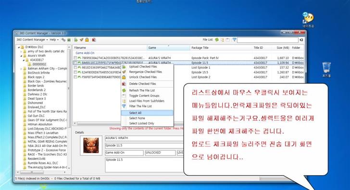Image resolution: width=350 pixels, height=190 pixels.
Task: Check the Lost Episode 1 file checkbox
Action: tap(75, 68)
